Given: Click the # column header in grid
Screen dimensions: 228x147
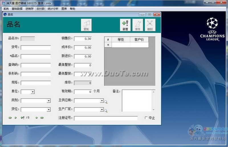Looking at the screenshot, I should click(x=108, y=39).
